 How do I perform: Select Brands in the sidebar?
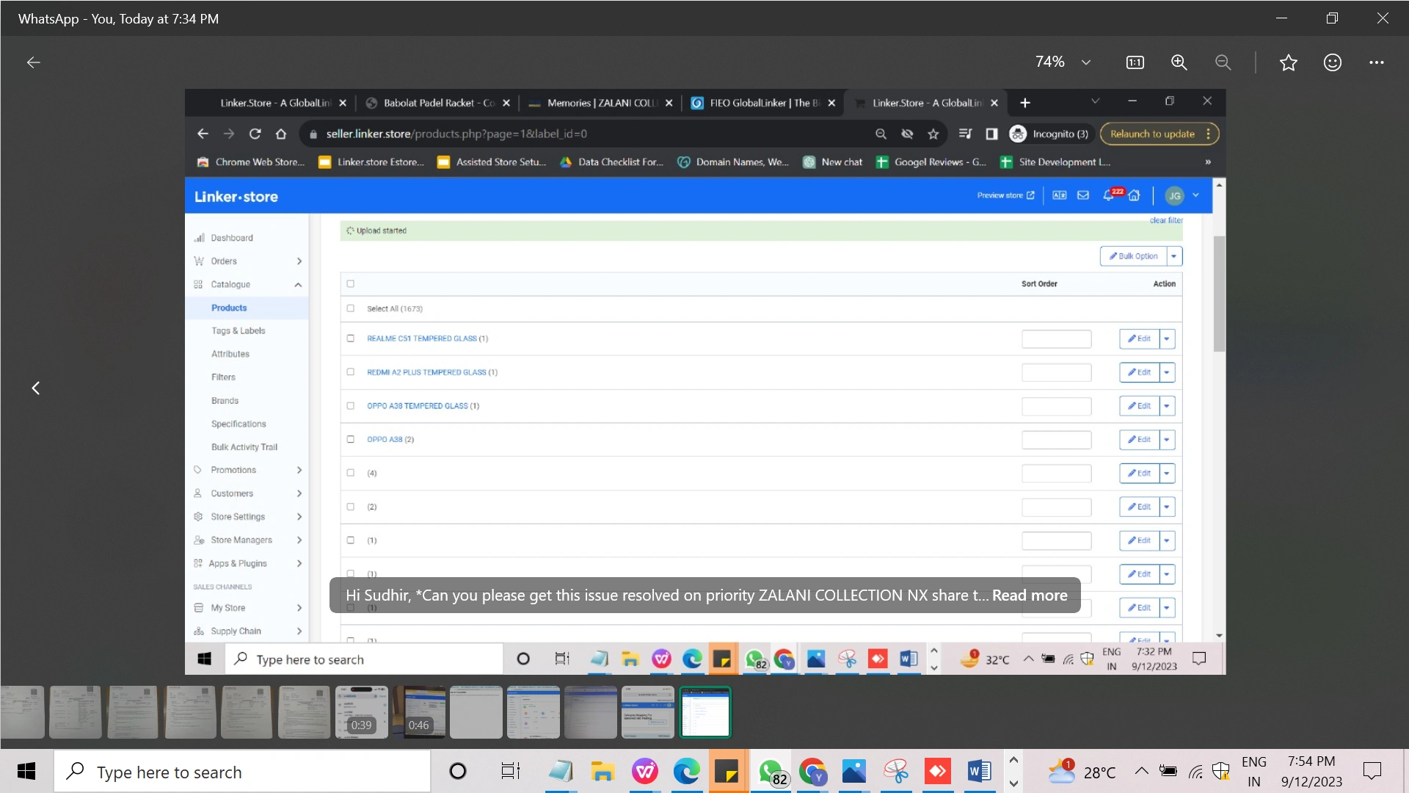[225, 401]
